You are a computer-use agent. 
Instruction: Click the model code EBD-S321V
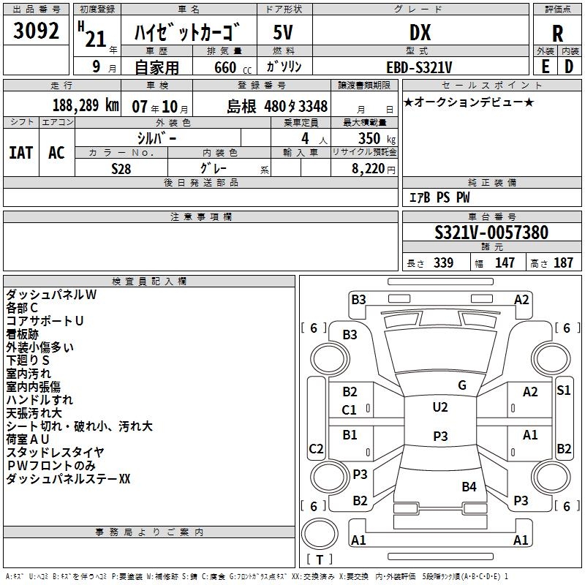419,67
